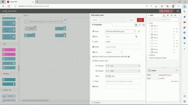Viewport: 188px width, 105px height.
Task: Click the Delete button
Action: pyautogui.click(x=95, y=20)
